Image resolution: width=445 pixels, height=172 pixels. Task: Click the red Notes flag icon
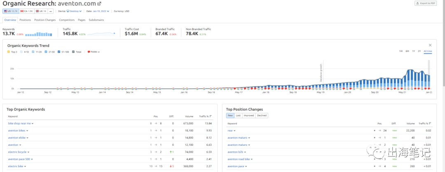point(89,52)
